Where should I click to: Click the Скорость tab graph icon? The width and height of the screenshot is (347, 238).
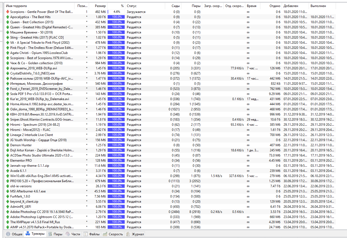(x=105, y=234)
